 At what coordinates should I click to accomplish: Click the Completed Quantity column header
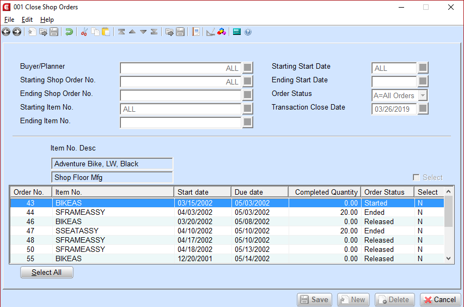click(325, 192)
